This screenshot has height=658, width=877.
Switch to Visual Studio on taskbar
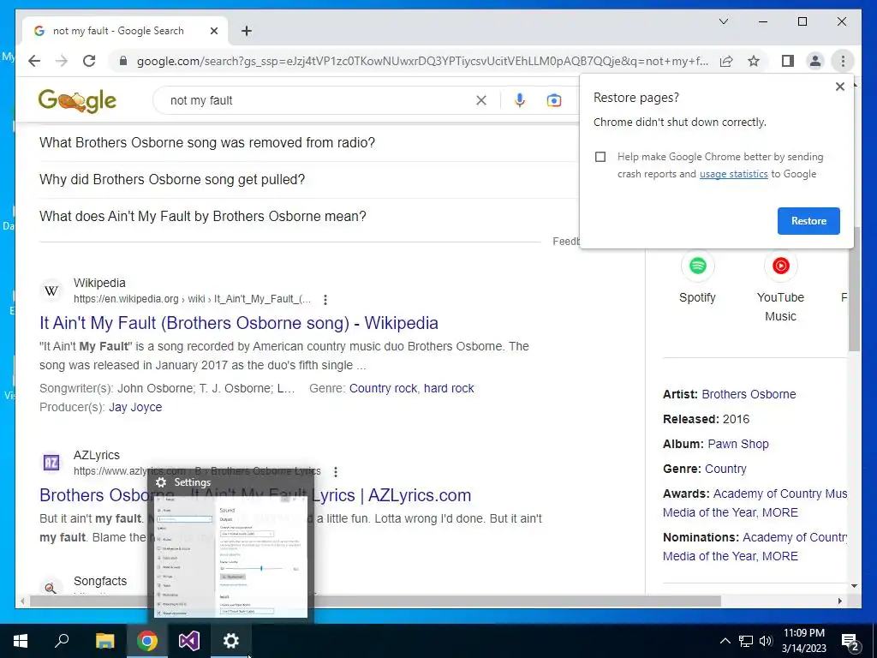[x=189, y=641]
